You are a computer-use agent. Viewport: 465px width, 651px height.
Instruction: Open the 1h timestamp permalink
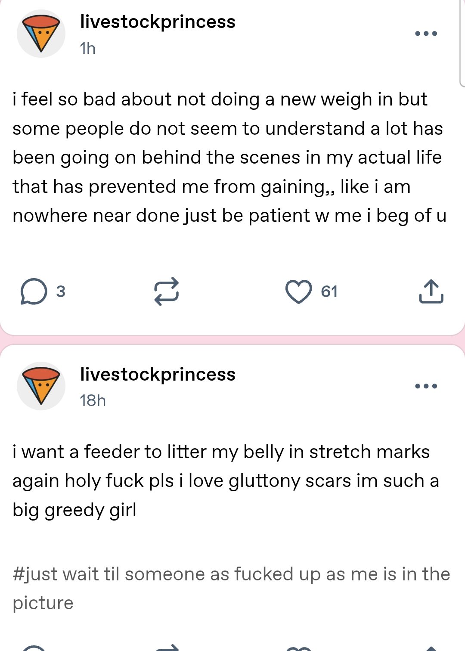pos(87,48)
